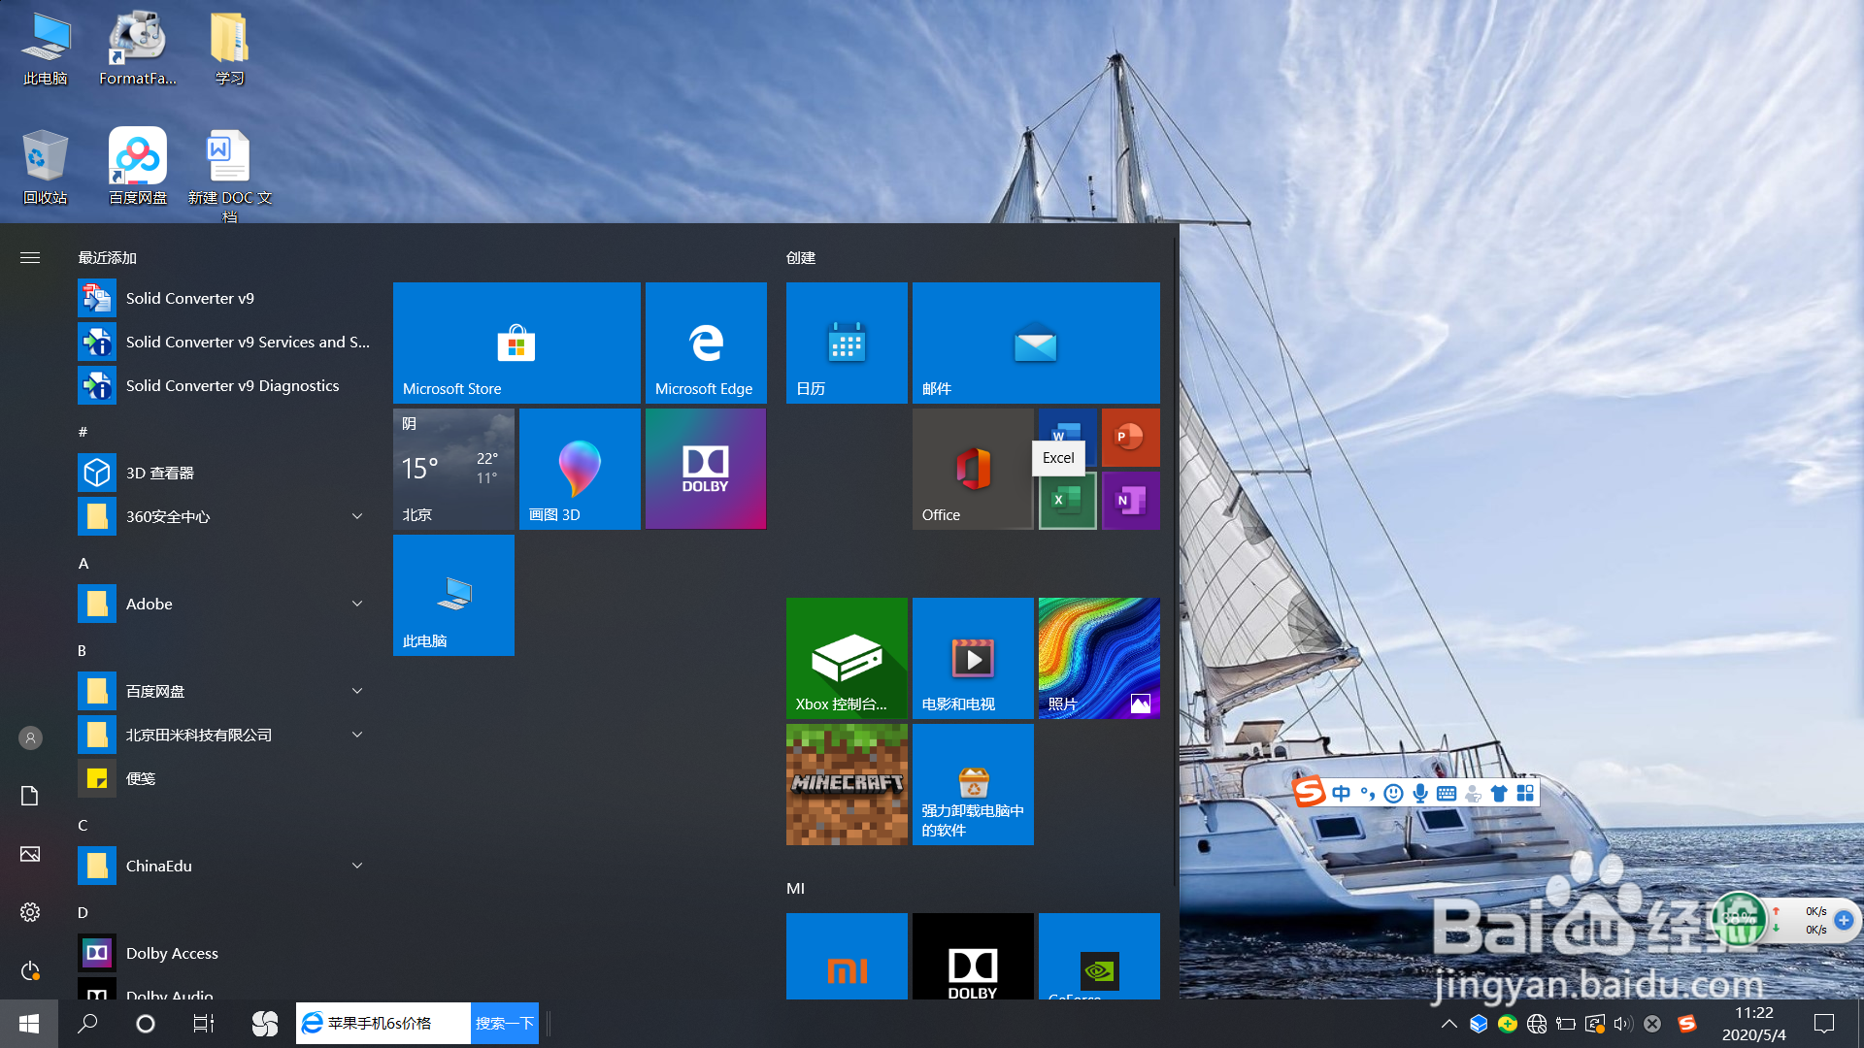
Task: Click the 苹果手机6s价格 search field
Action: 383,1024
